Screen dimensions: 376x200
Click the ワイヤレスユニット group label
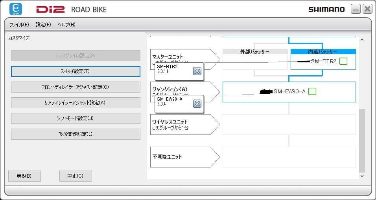[x=170, y=122]
